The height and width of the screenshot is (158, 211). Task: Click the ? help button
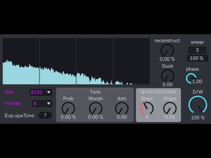pyautogui.click(x=45, y=115)
